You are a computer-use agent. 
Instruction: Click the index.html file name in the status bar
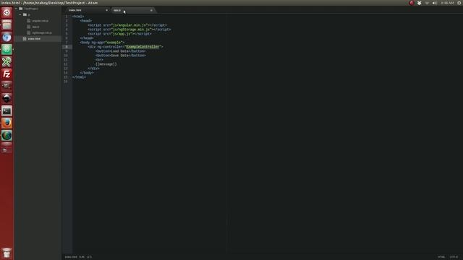coord(71,257)
